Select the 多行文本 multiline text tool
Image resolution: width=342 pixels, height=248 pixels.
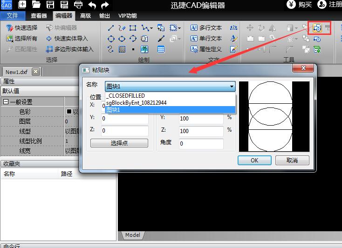(206, 28)
